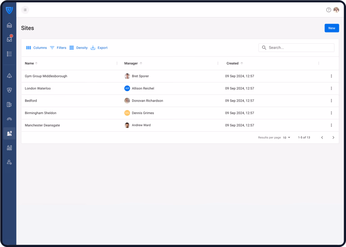Click manager Andrew Ward
346x247 pixels.
click(x=141, y=125)
